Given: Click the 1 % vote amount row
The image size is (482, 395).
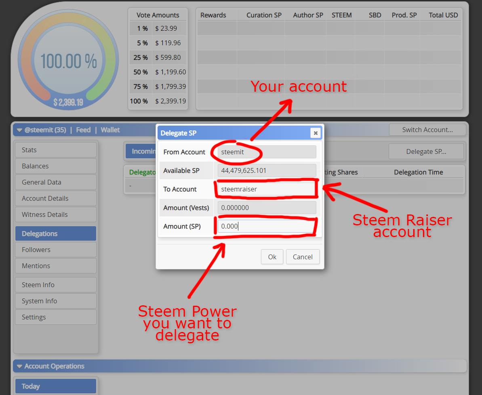Looking at the screenshot, I should pyautogui.click(x=158, y=28).
